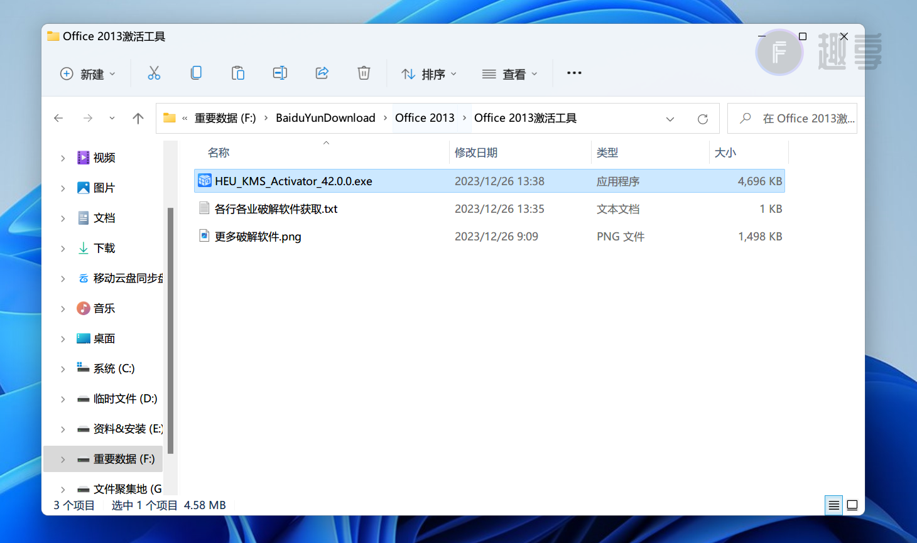
Task: Click the png image file icon
Action: [x=204, y=235]
